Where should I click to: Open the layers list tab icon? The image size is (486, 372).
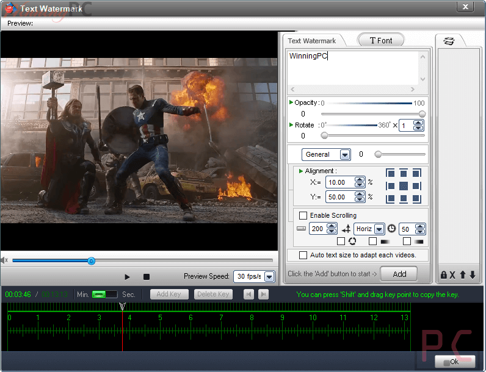[449, 40]
